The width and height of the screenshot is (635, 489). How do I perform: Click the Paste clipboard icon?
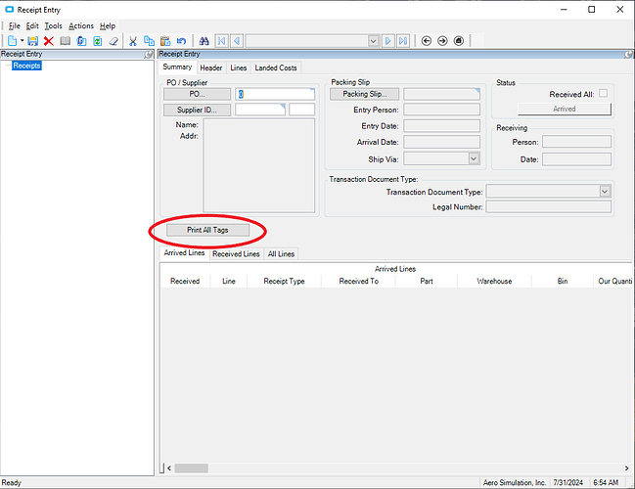pos(165,41)
